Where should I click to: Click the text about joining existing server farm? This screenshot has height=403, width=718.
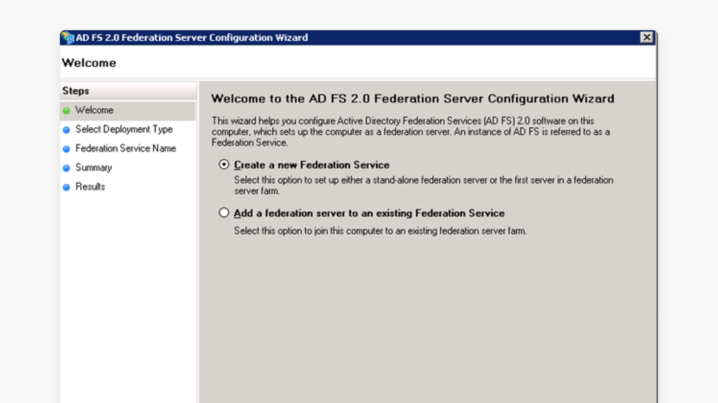[x=380, y=231]
